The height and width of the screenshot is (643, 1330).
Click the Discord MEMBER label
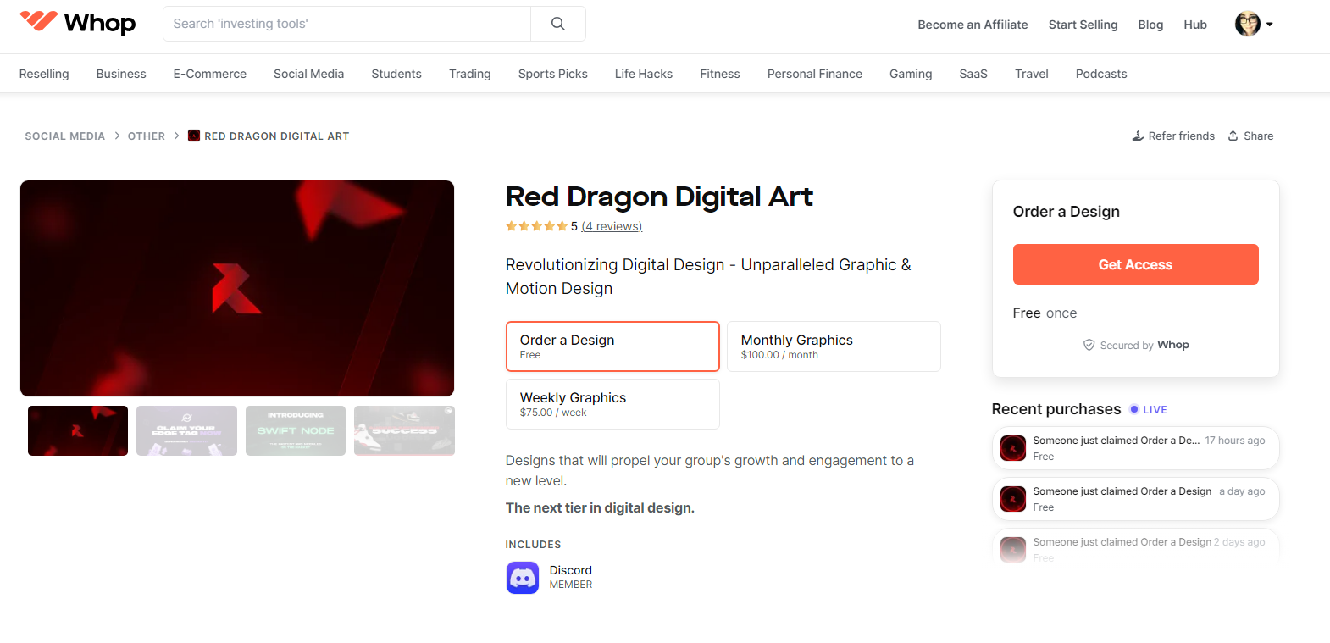coord(571,585)
